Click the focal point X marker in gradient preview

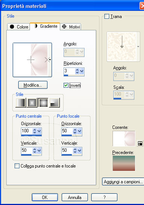(x=47, y=60)
